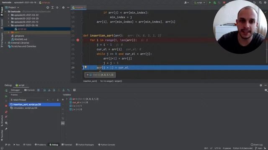Expand episode39-2021-05-13 folder
Image resolution: width=268 pixels, height=150 pixels.
pos(8,22)
